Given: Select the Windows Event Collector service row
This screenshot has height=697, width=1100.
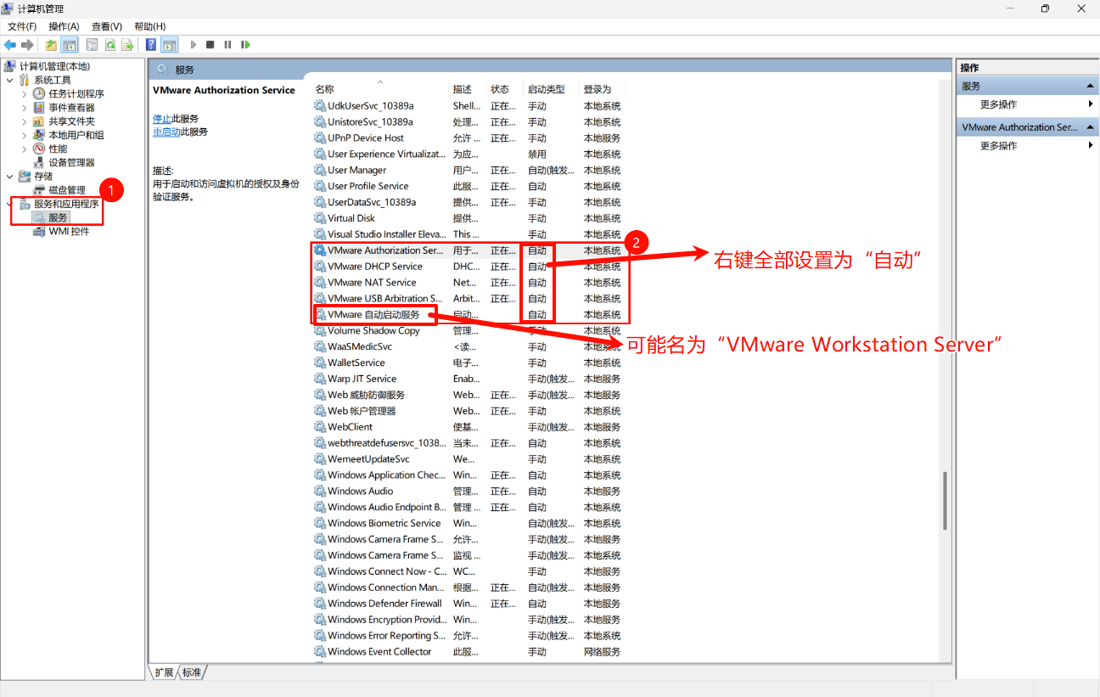Looking at the screenshot, I should 468,652.
